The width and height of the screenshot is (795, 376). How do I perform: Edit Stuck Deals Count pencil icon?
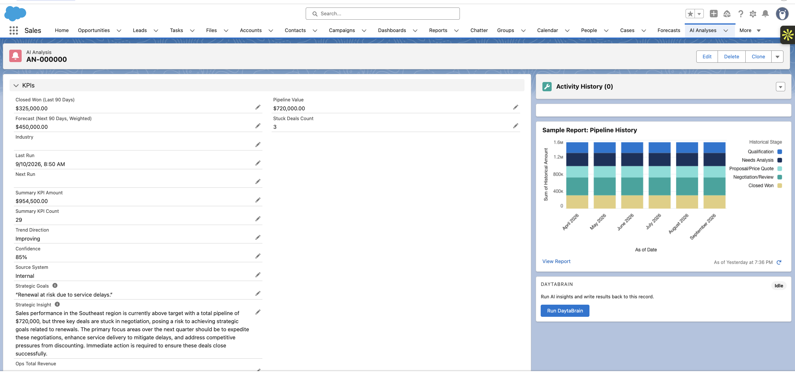point(515,126)
